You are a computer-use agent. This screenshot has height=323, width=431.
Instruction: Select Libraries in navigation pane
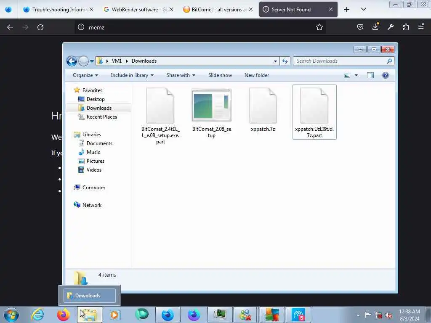tap(88, 134)
